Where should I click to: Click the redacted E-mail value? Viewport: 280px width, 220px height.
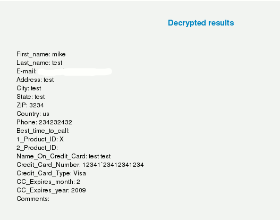point(75,71)
